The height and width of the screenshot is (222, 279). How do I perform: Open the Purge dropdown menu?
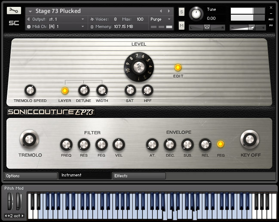(161, 19)
